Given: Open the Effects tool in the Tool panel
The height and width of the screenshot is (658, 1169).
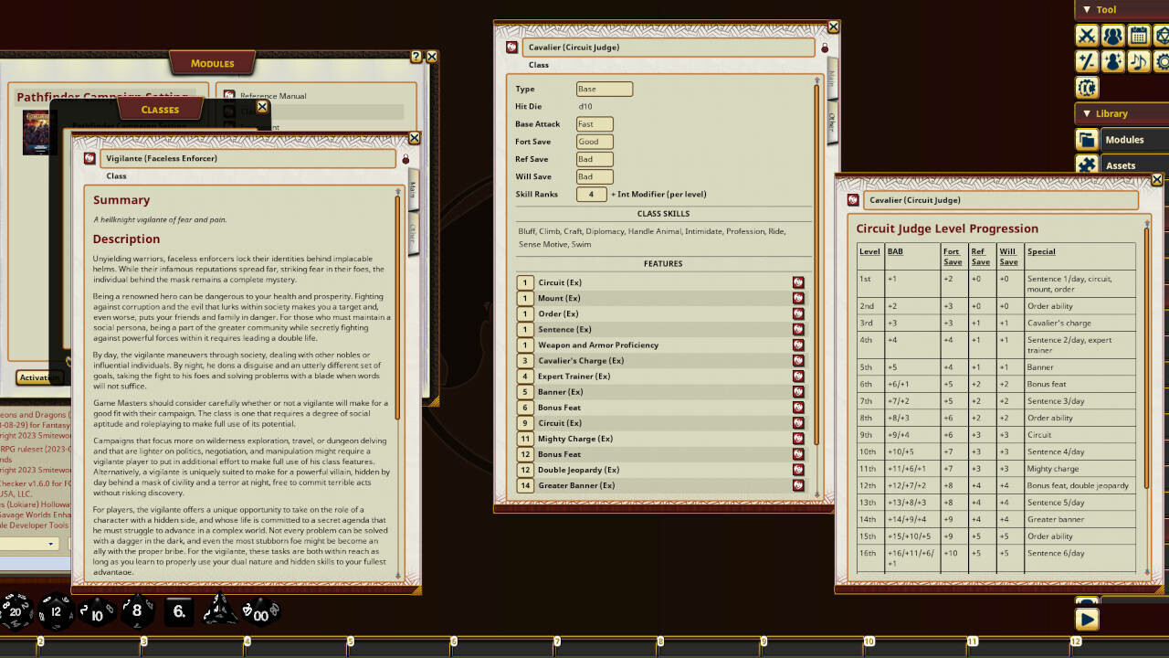Looking at the screenshot, I should click(1113, 61).
